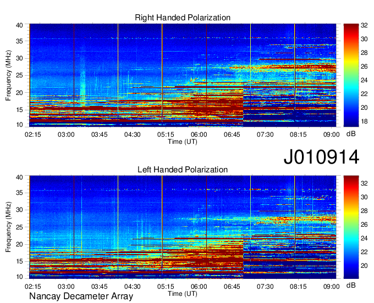Click the 28 dB label on Right Handed color bar
This screenshot has width=374, height=303.
pyautogui.click(x=364, y=53)
